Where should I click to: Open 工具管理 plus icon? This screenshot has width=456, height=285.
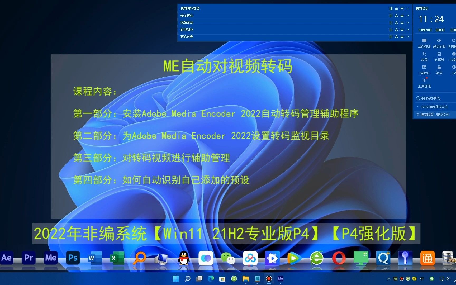(x=424, y=83)
